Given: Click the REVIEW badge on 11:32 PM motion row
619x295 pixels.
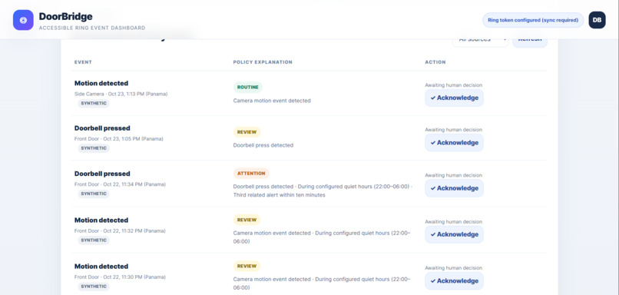Looking at the screenshot, I should coord(247,220).
